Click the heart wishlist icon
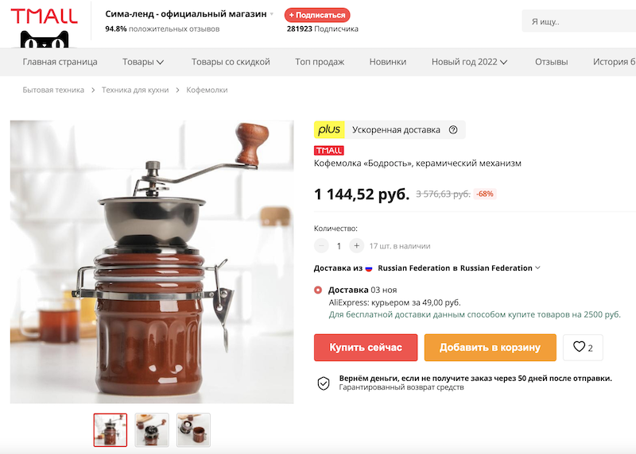The height and width of the screenshot is (454, 636). [579, 347]
